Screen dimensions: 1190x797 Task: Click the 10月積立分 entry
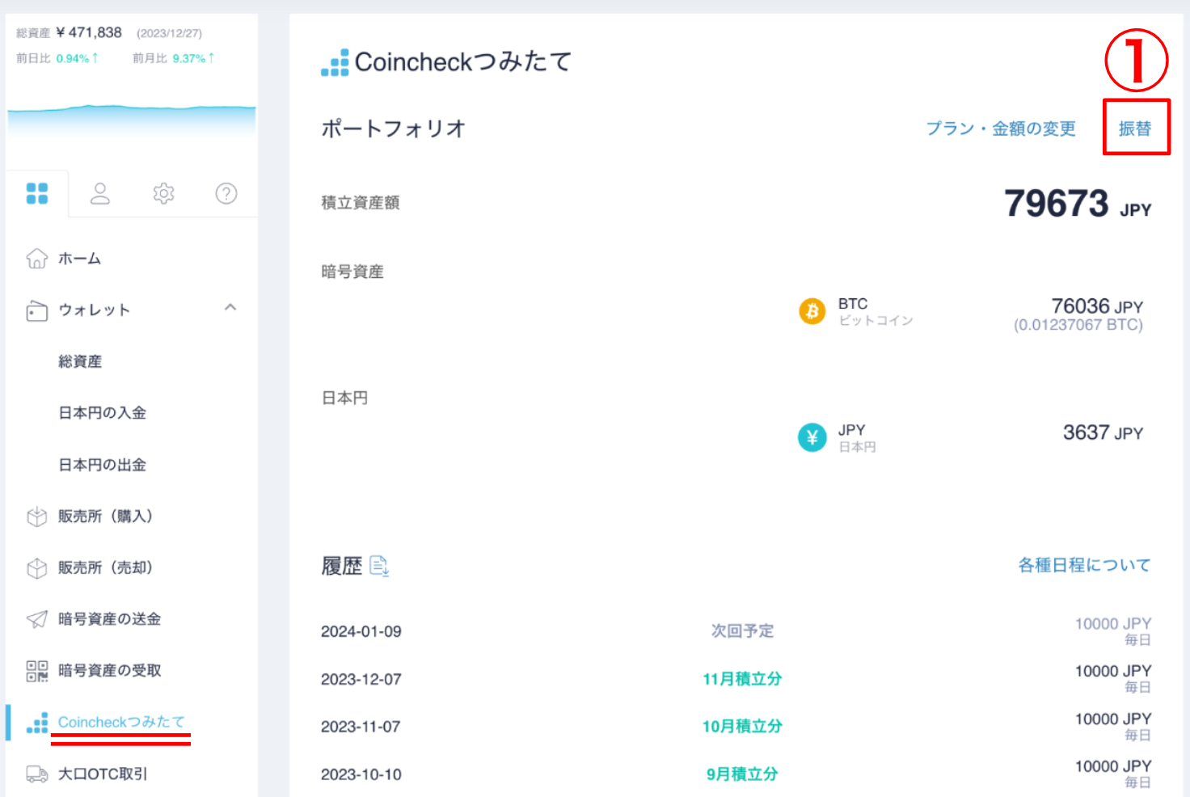(742, 727)
